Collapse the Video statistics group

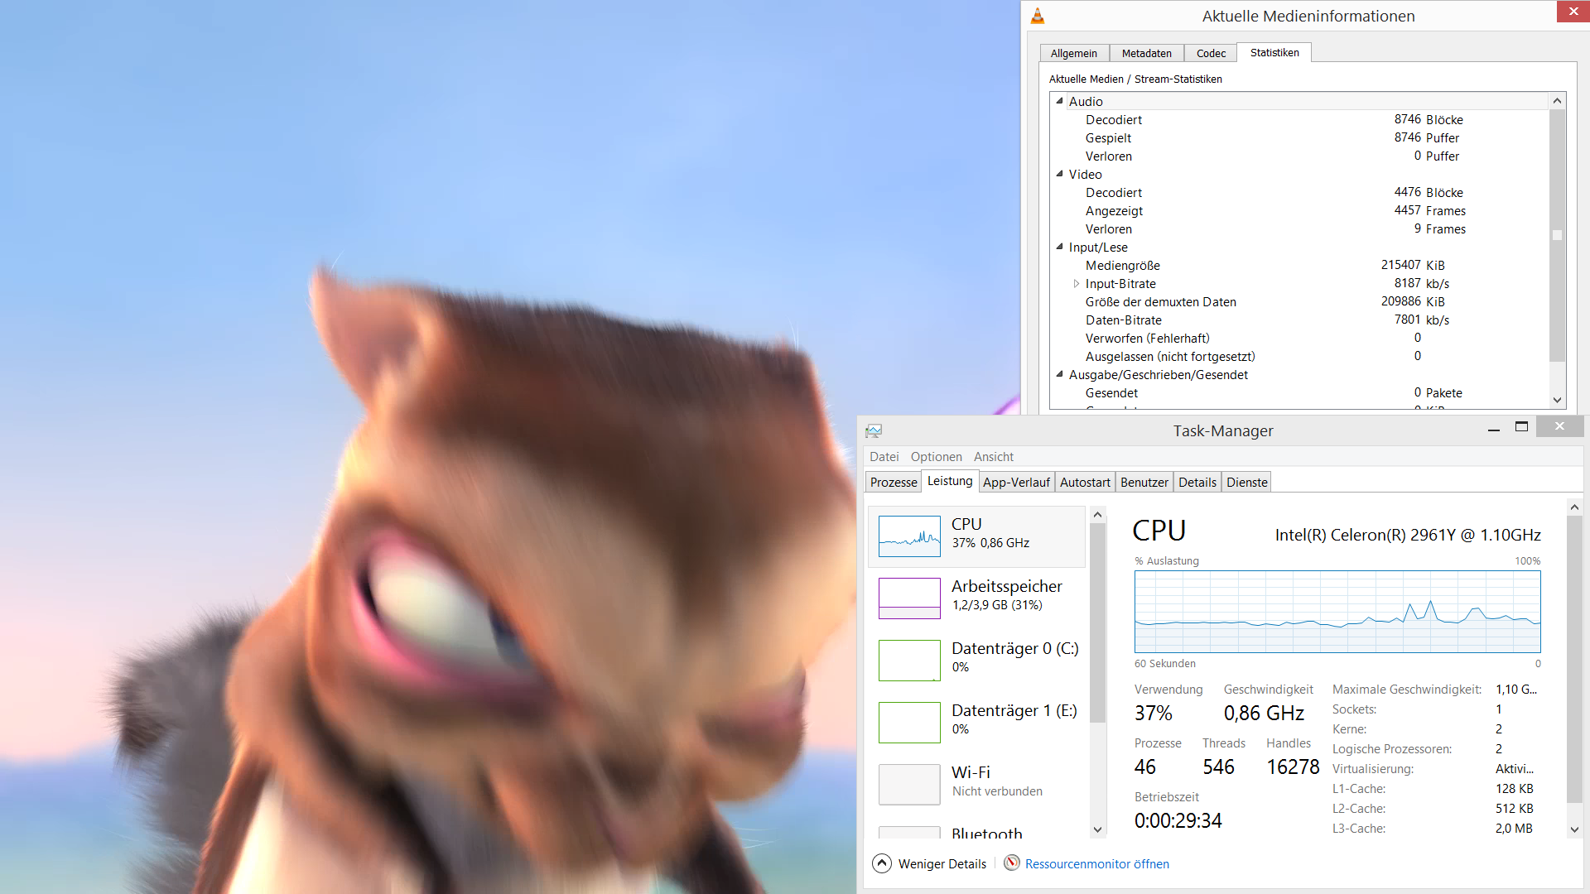1059,174
